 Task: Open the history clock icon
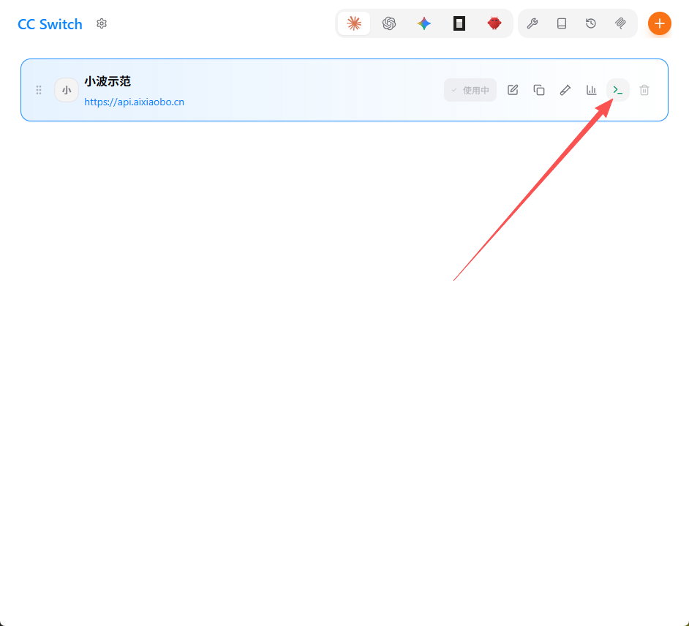point(591,23)
